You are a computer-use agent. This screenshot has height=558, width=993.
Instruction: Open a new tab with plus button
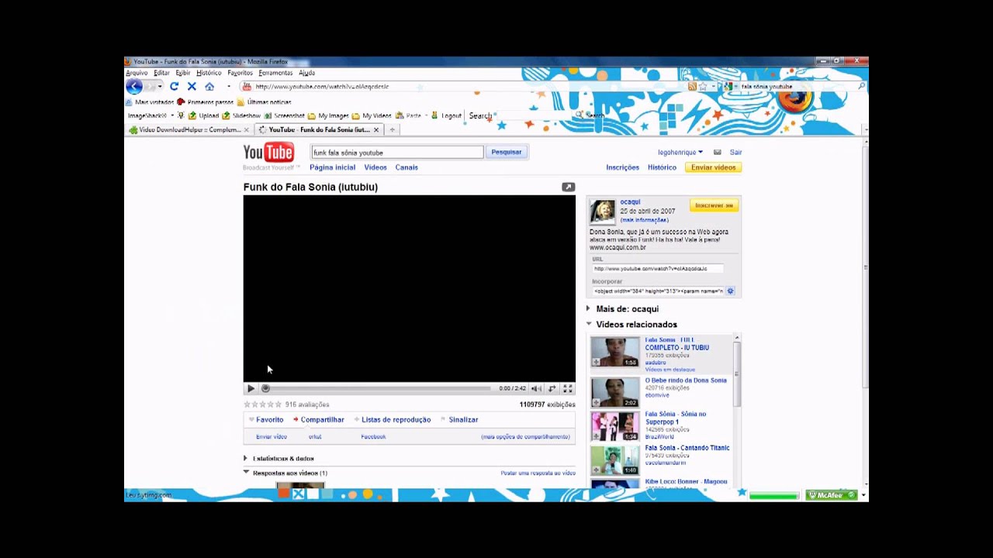[x=393, y=130]
